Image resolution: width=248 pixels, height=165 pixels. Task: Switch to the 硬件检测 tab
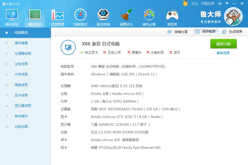click(34, 16)
